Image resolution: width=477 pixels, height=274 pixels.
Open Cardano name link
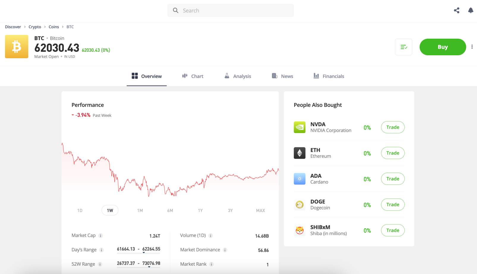click(319, 182)
